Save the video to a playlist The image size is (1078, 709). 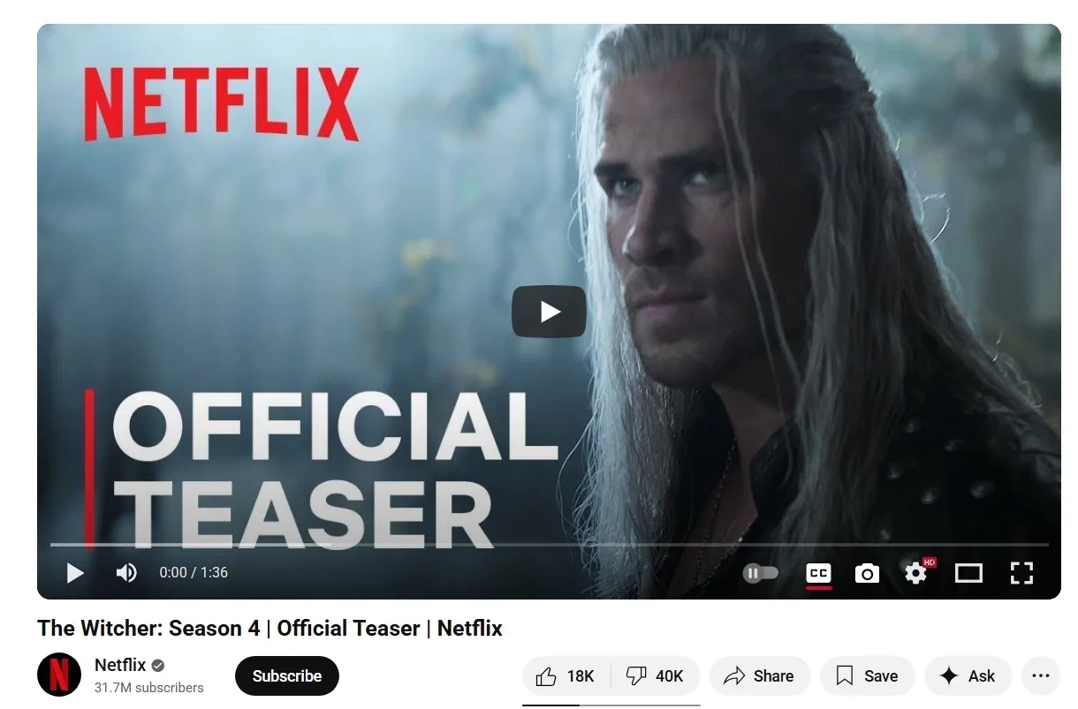867,676
